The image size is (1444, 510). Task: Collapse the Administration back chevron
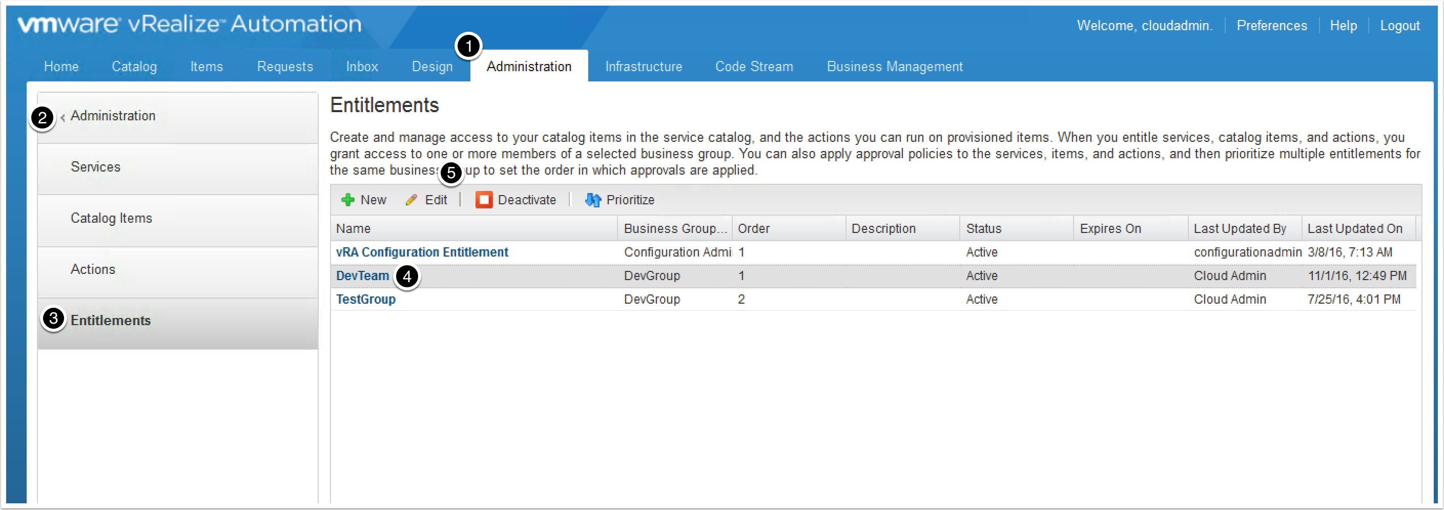[63, 117]
